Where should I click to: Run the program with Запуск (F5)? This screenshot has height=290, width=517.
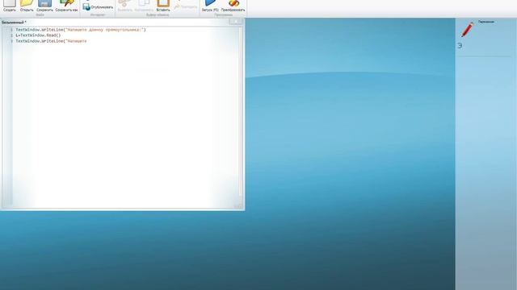(210, 6)
